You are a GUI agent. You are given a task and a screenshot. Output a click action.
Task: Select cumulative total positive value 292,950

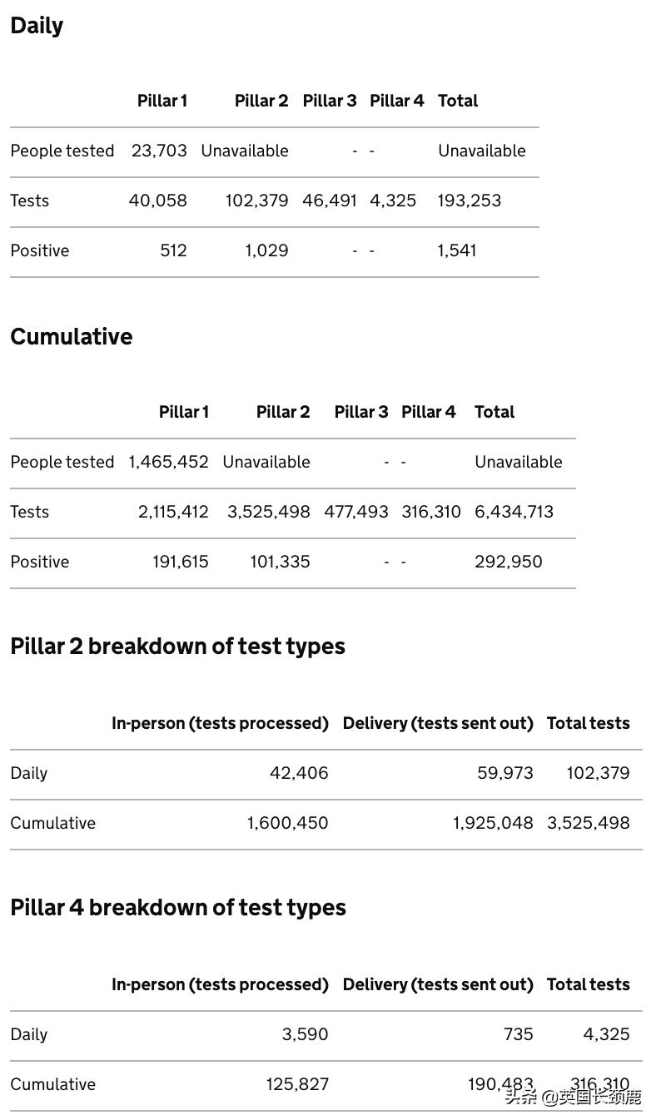pos(508,562)
